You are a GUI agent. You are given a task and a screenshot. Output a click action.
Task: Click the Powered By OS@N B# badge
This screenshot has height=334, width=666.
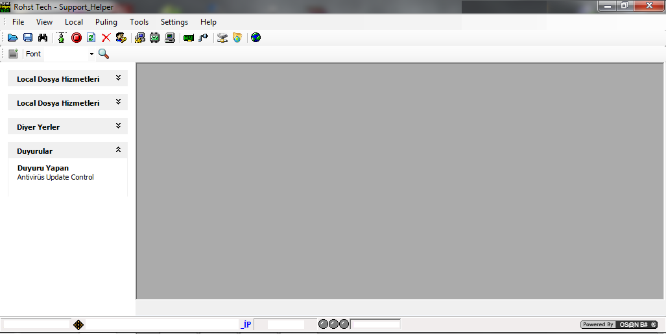619,325
